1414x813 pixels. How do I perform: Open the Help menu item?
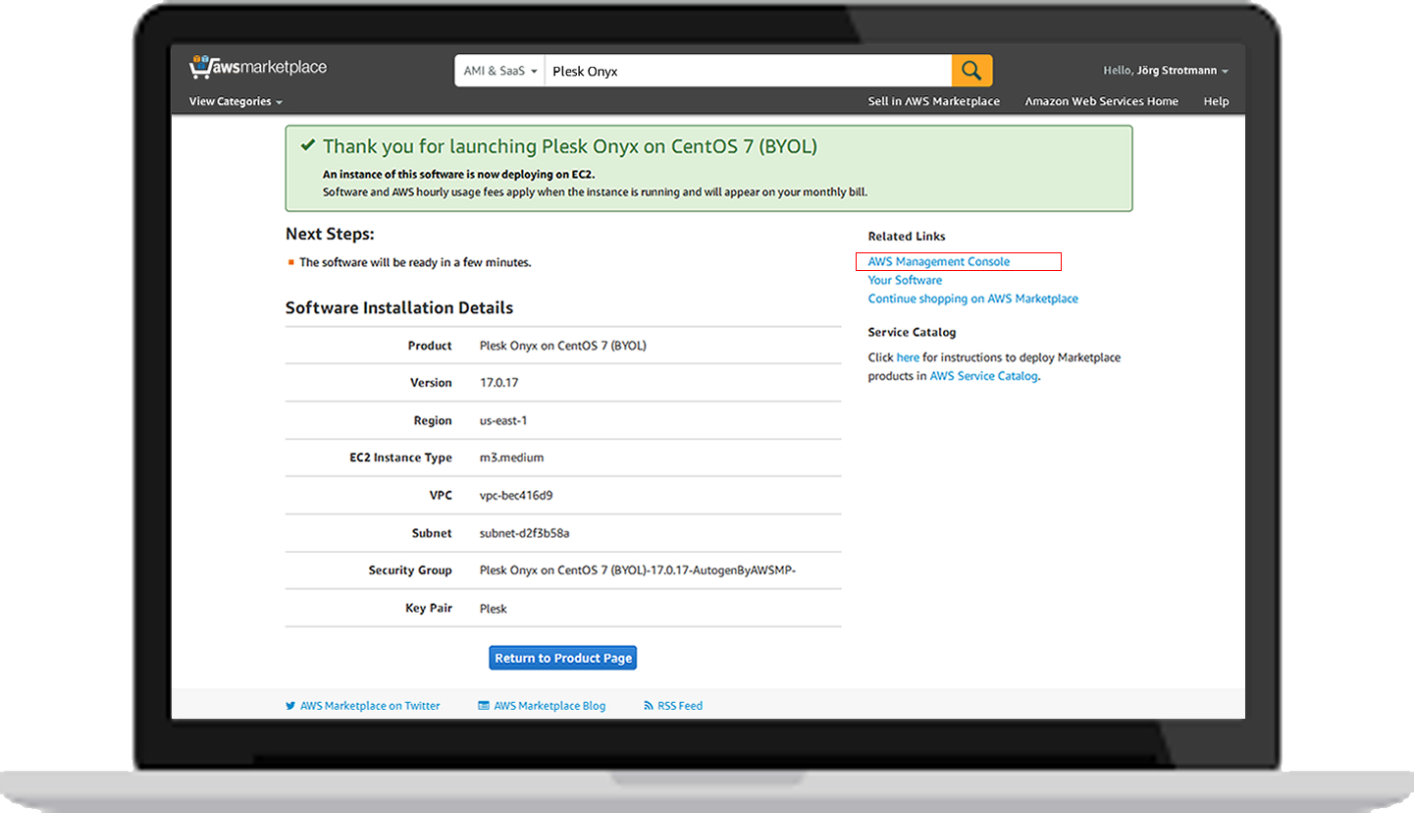tap(1216, 101)
